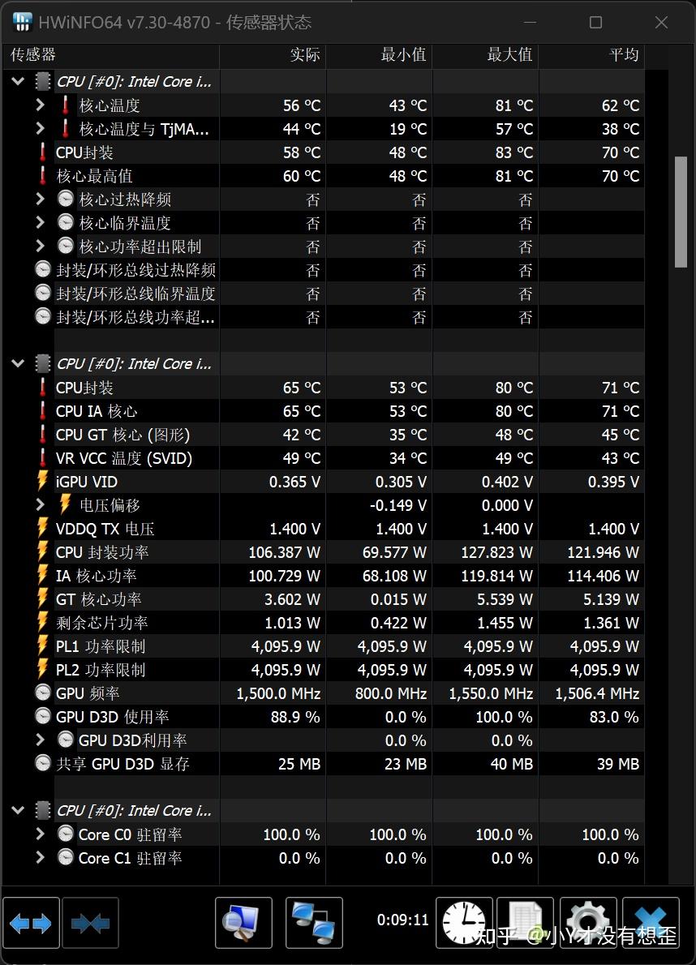Click the 106.387 W current value
The width and height of the screenshot is (696, 965).
click(284, 553)
